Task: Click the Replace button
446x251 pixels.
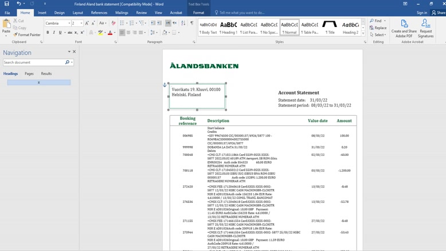Action: (x=378, y=28)
